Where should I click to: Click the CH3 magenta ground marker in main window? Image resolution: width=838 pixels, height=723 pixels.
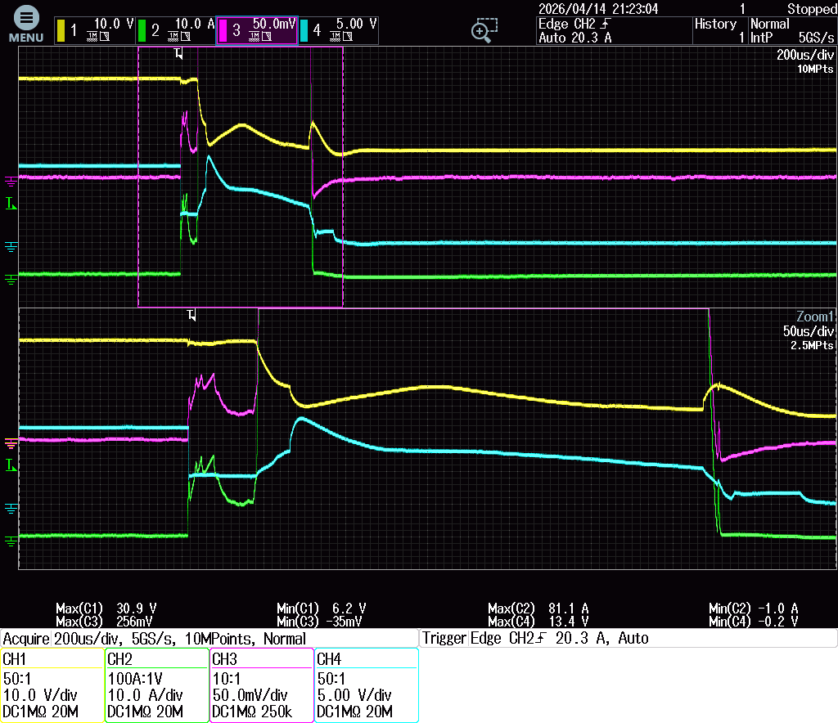pyautogui.click(x=11, y=182)
